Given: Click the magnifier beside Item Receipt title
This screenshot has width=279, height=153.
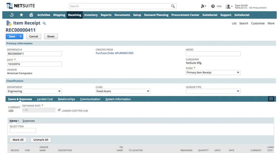Looking at the screenshot, I should click(44, 23).
